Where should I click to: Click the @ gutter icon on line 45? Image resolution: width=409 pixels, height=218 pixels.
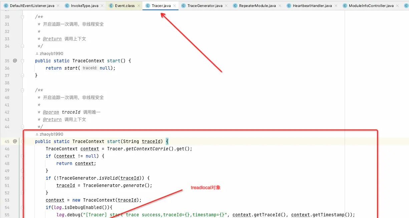click(x=15, y=141)
